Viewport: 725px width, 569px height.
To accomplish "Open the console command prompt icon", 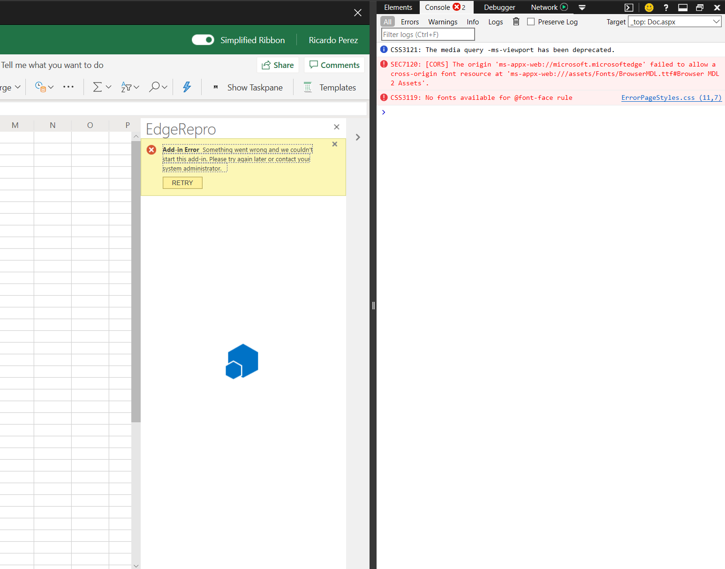I will [x=629, y=7].
